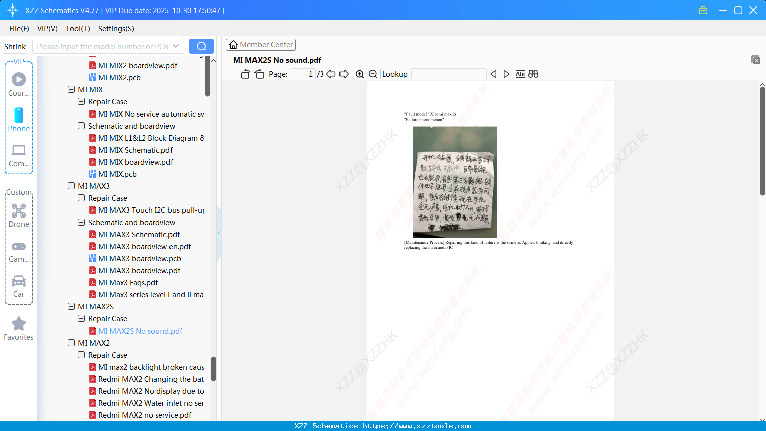Image resolution: width=766 pixels, height=431 pixels.
Task: Collapse Schematic and boardview under MI MAX3
Action: [81, 223]
